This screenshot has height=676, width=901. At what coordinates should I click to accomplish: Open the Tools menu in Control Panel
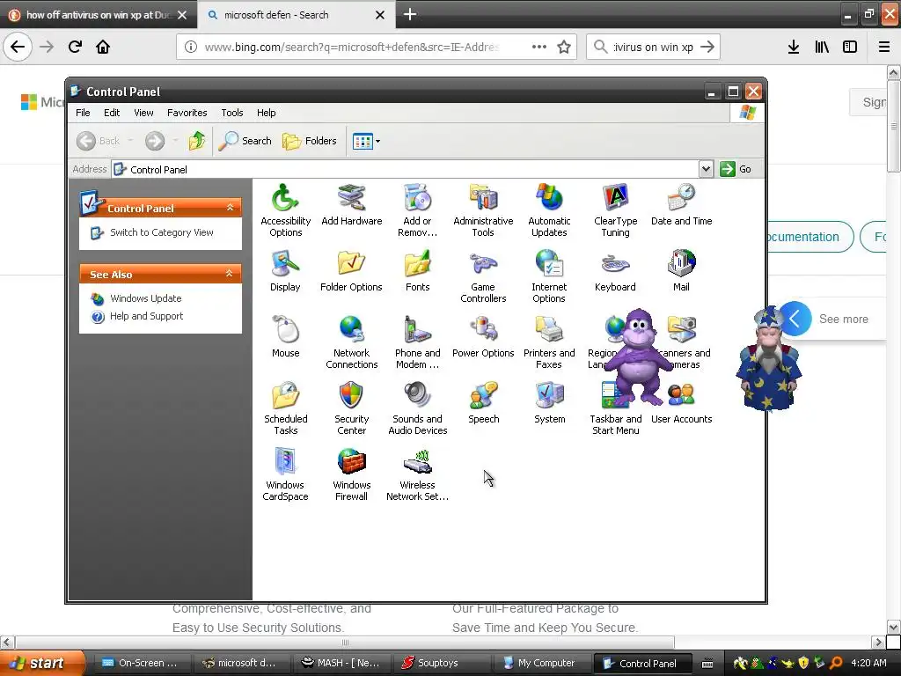click(x=232, y=113)
